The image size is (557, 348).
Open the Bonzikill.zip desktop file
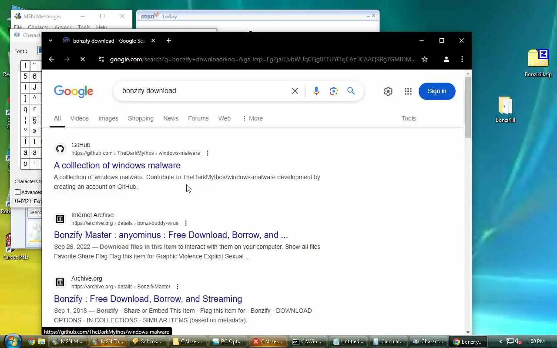[x=538, y=63]
